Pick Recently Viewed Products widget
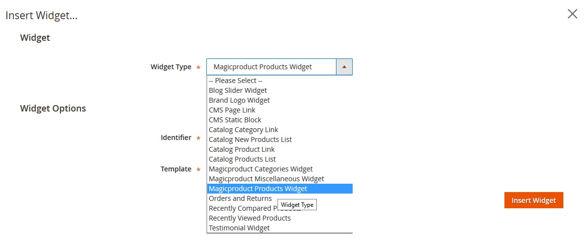This screenshot has height=252, width=585. (250, 218)
